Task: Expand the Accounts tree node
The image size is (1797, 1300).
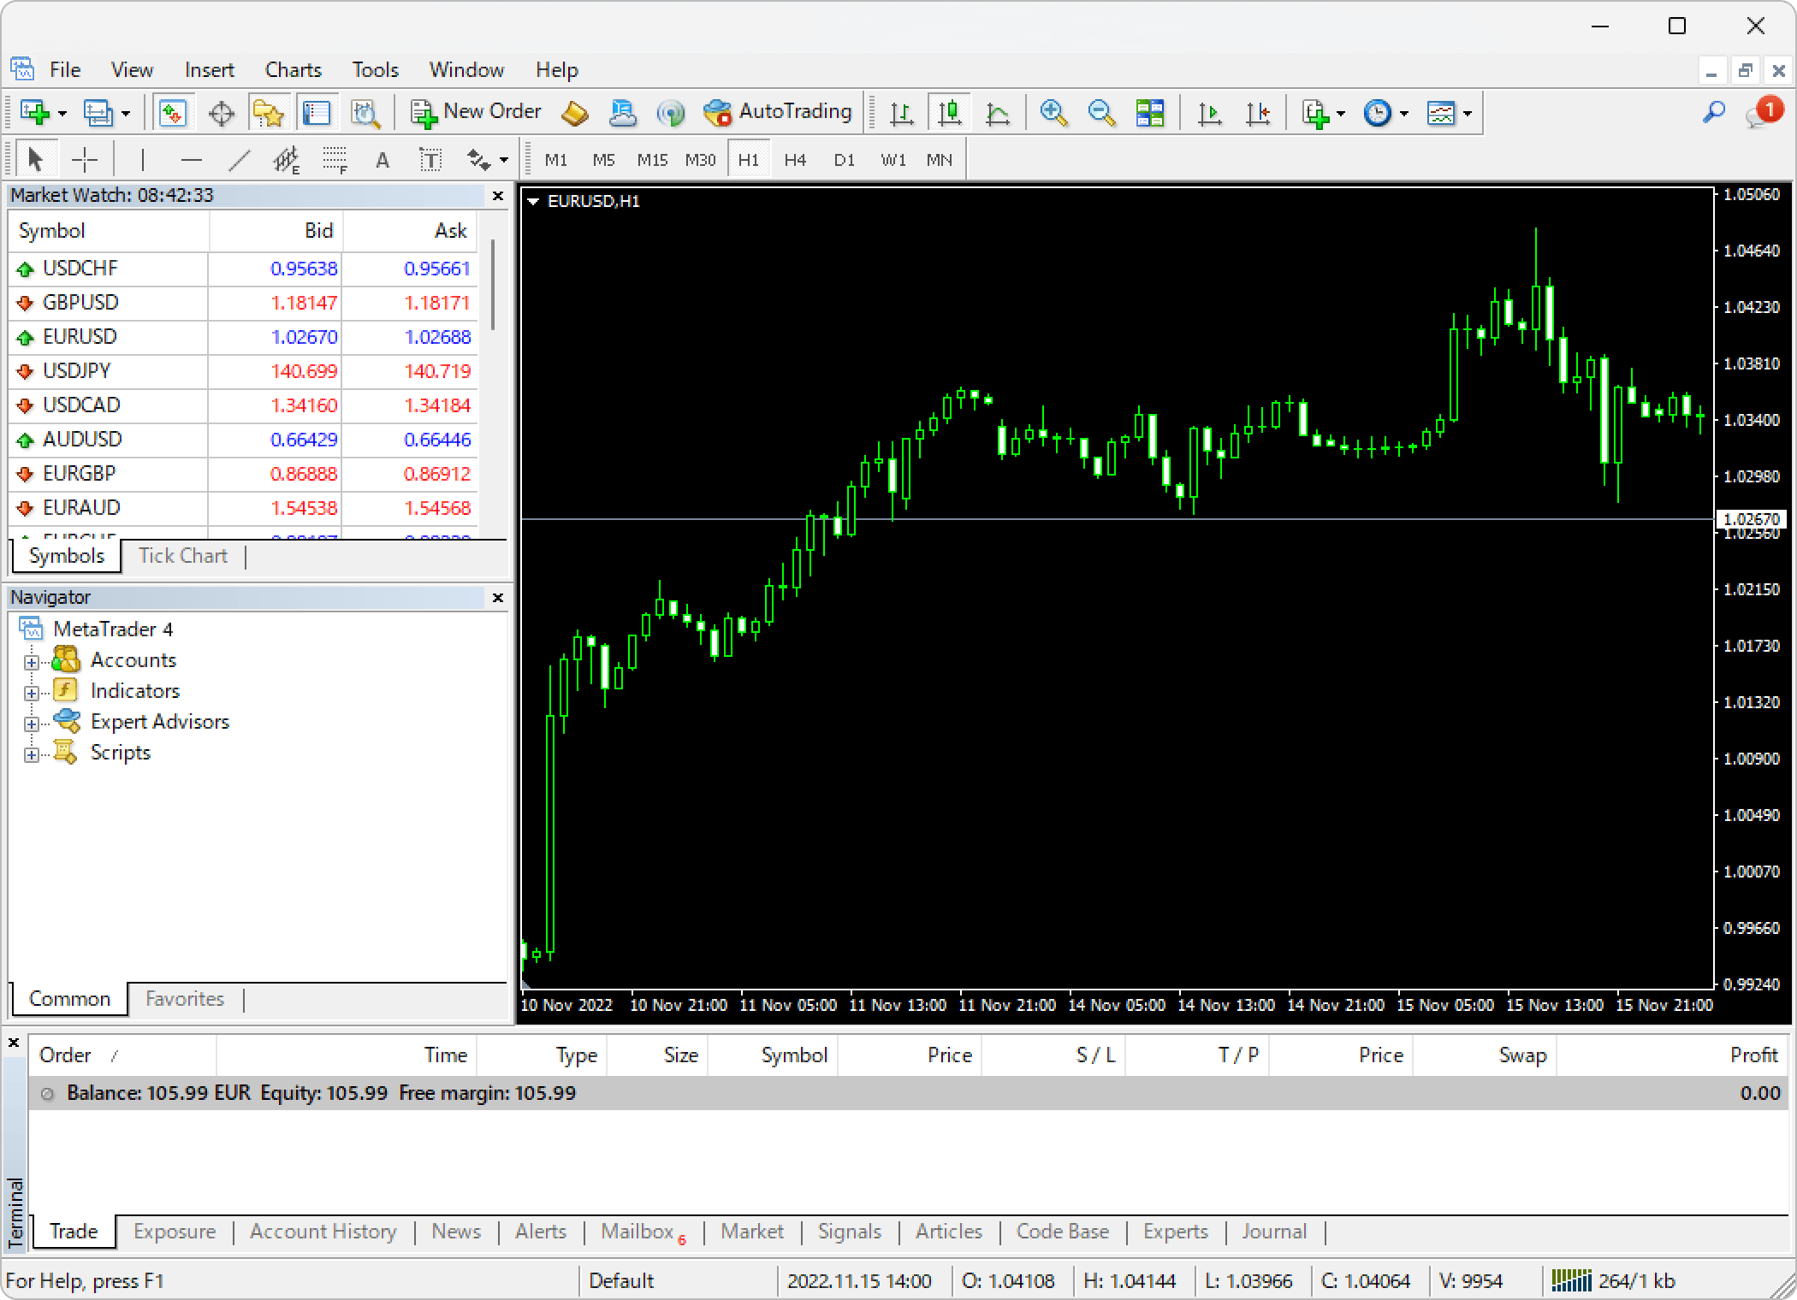Action: click(x=32, y=662)
